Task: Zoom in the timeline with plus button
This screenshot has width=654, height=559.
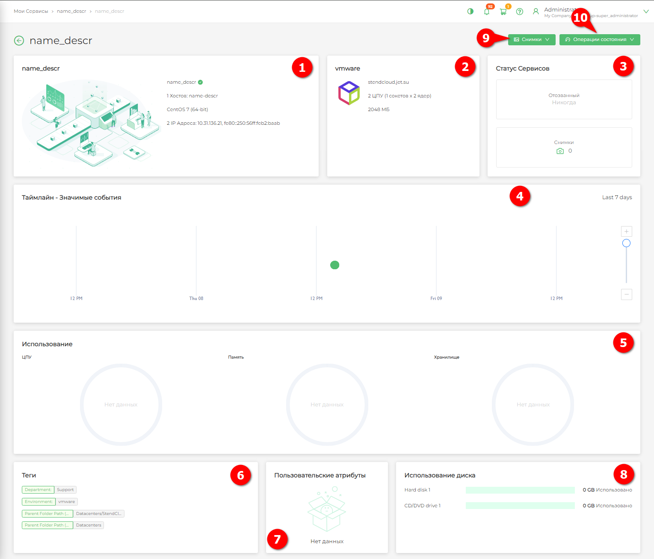Action: (626, 231)
